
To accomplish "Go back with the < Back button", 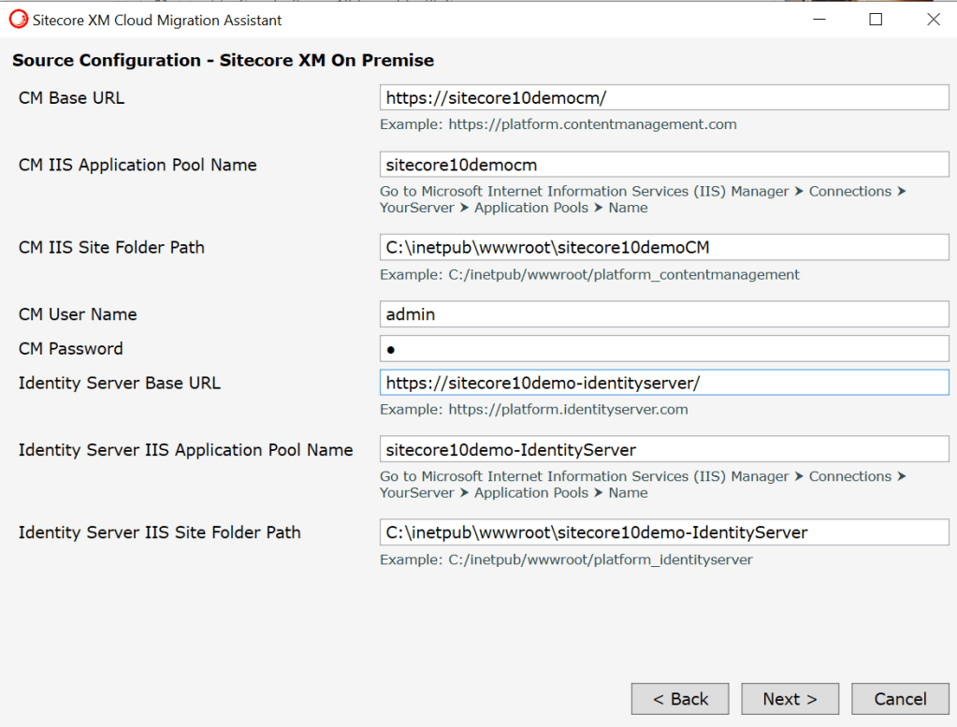I will click(x=680, y=699).
